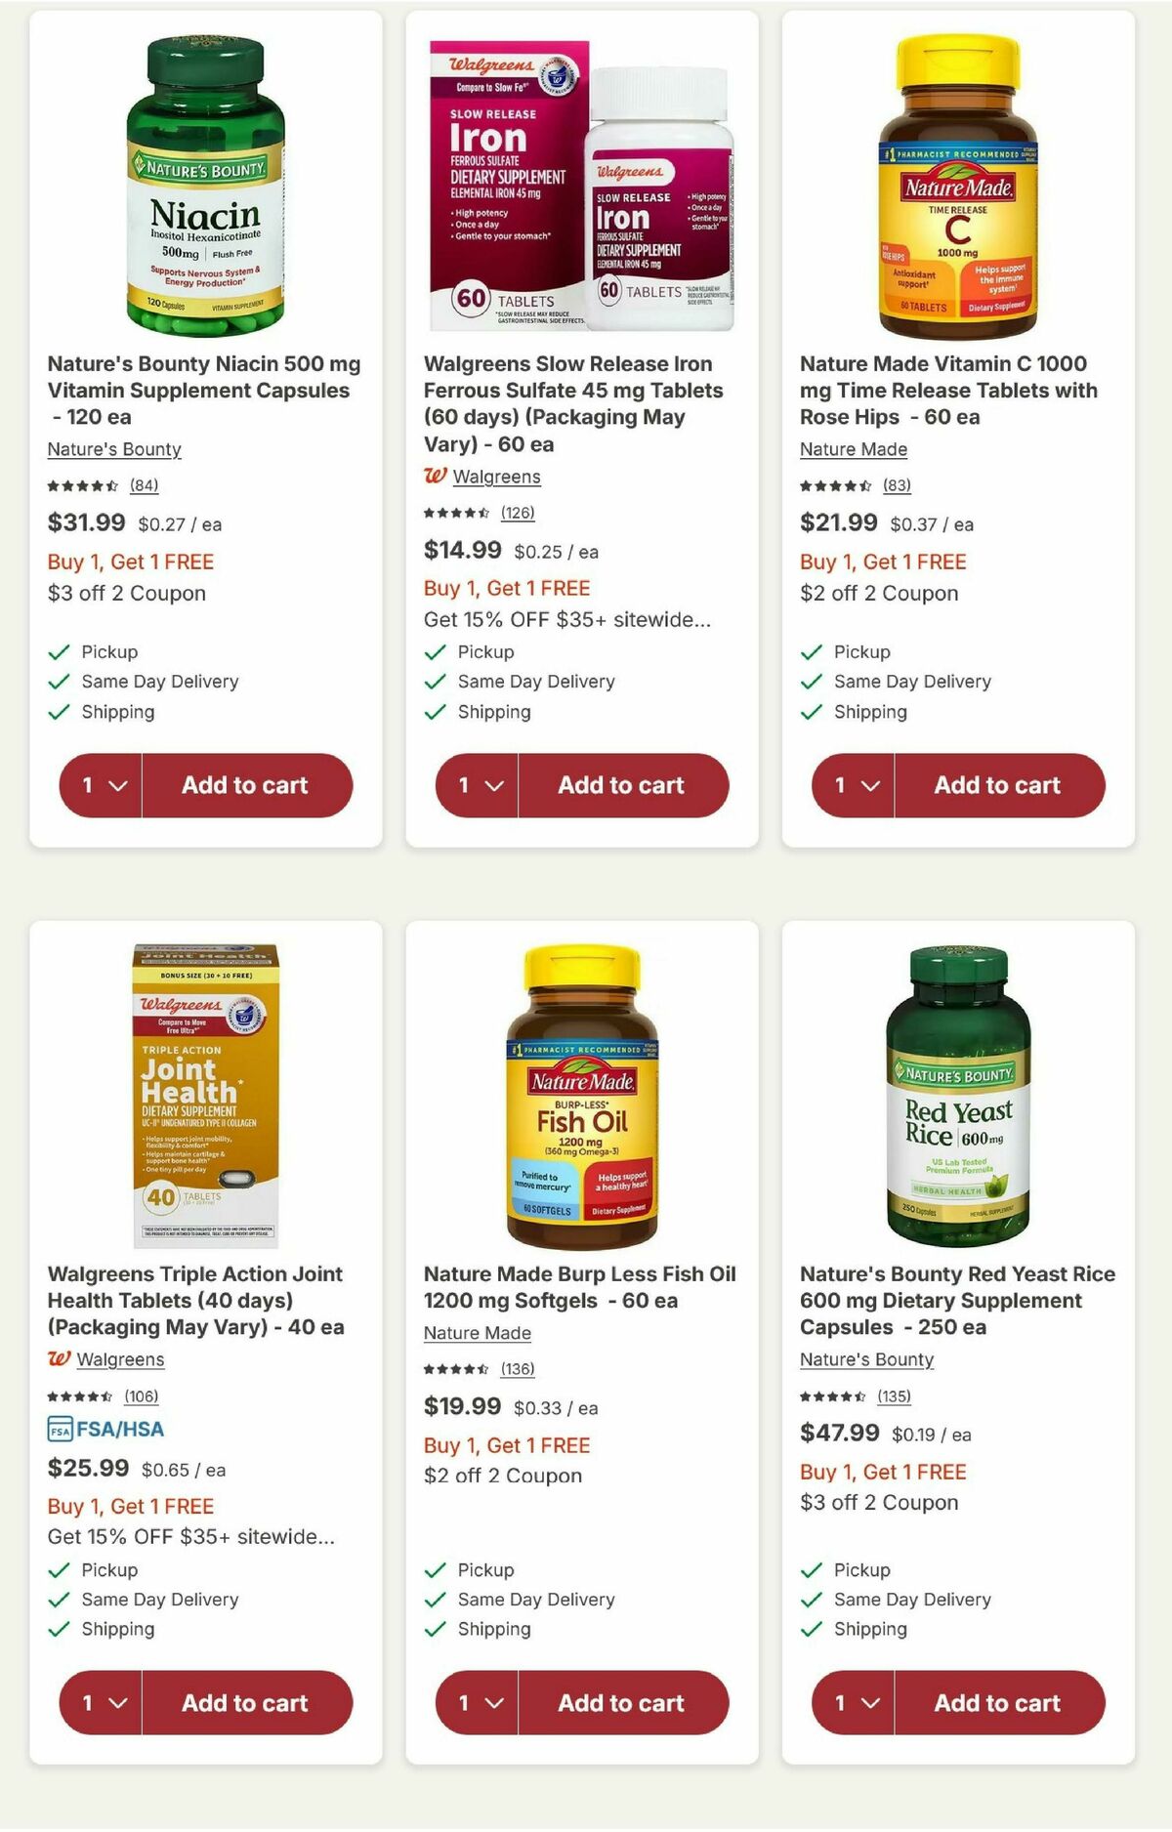
Task: Click the green Shipping checkmark on Fish Oil card
Action: click(434, 1629)
